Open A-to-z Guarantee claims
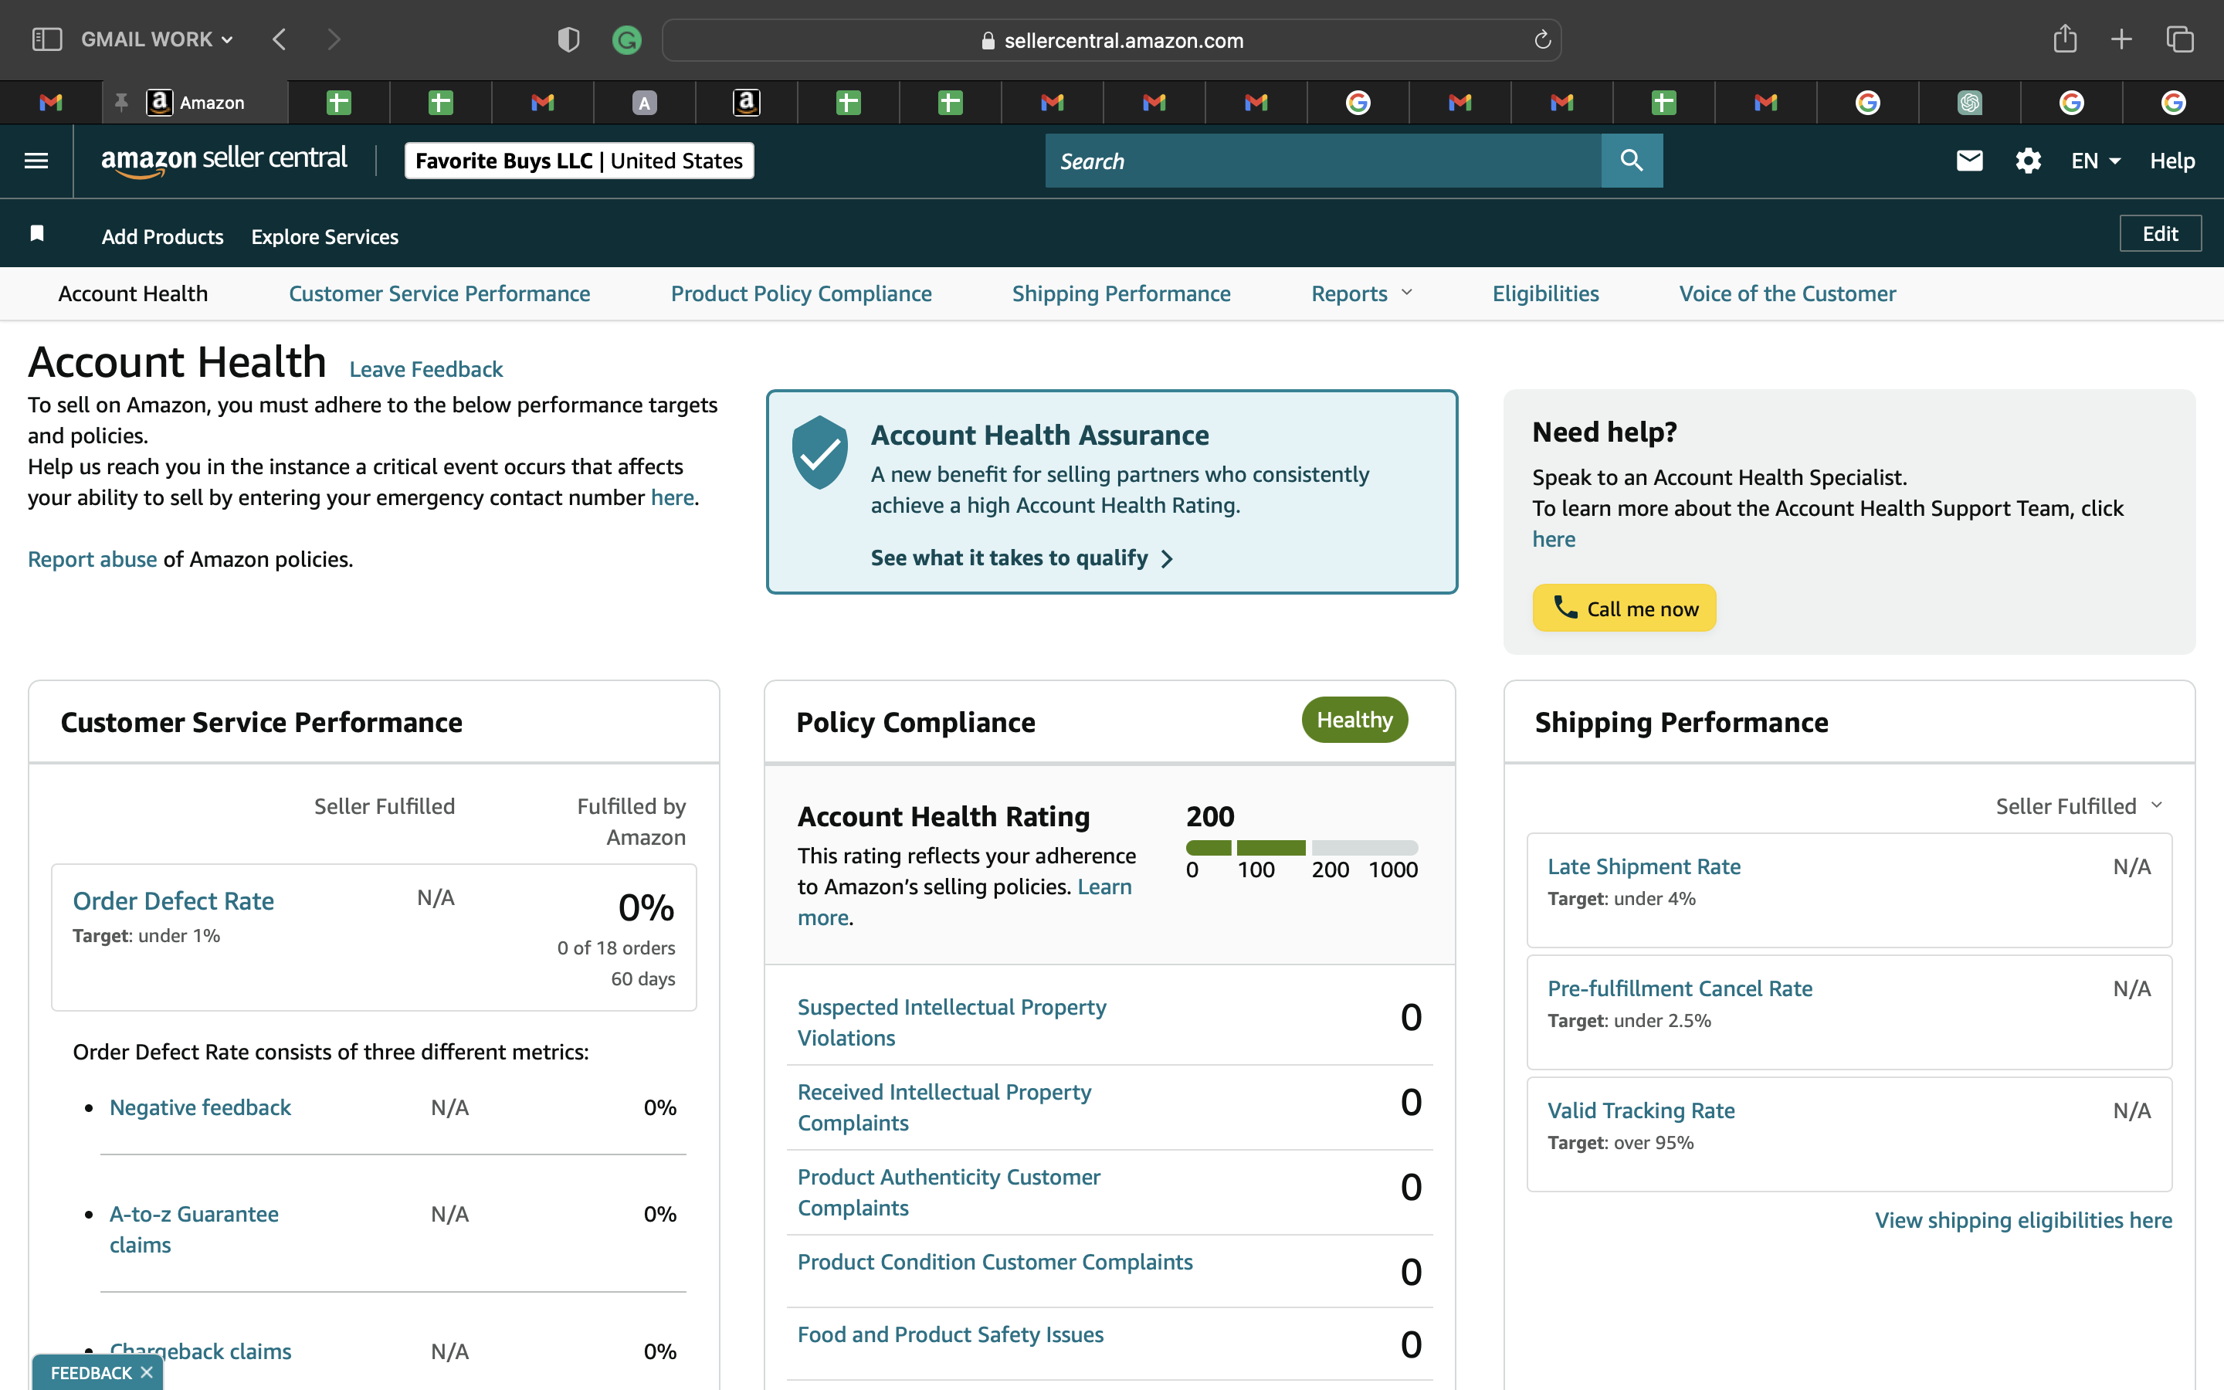The image size is (2224, 1390). point(194,1229)
